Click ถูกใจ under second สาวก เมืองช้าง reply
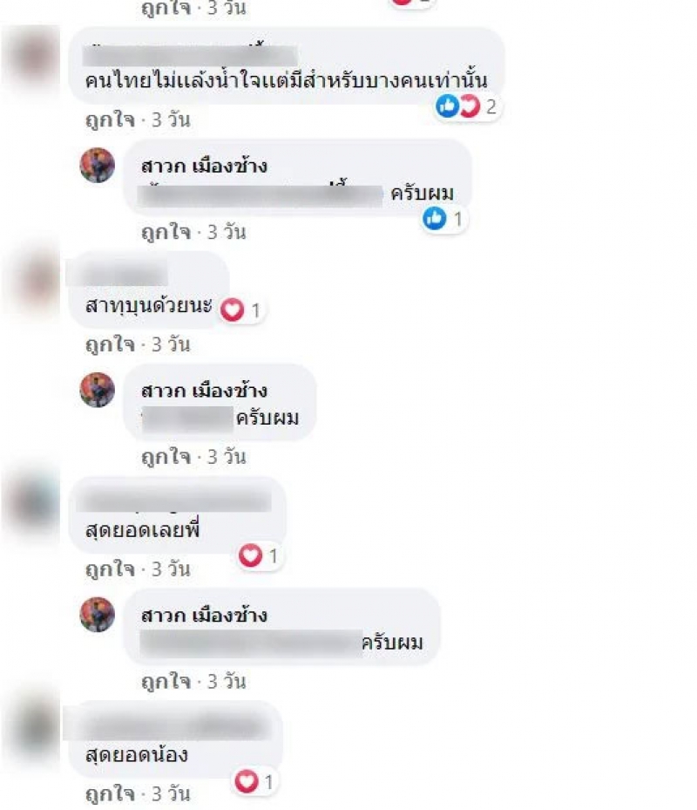 tap(166, 457)
